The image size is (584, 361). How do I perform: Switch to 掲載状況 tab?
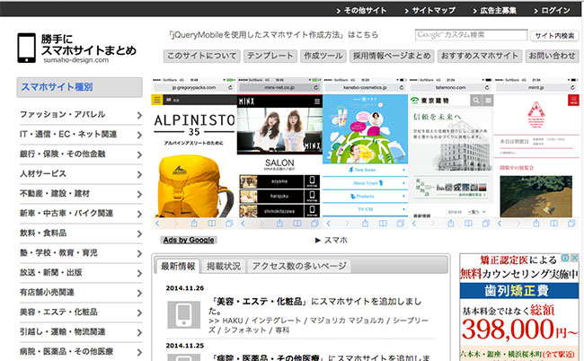point(224,267)
